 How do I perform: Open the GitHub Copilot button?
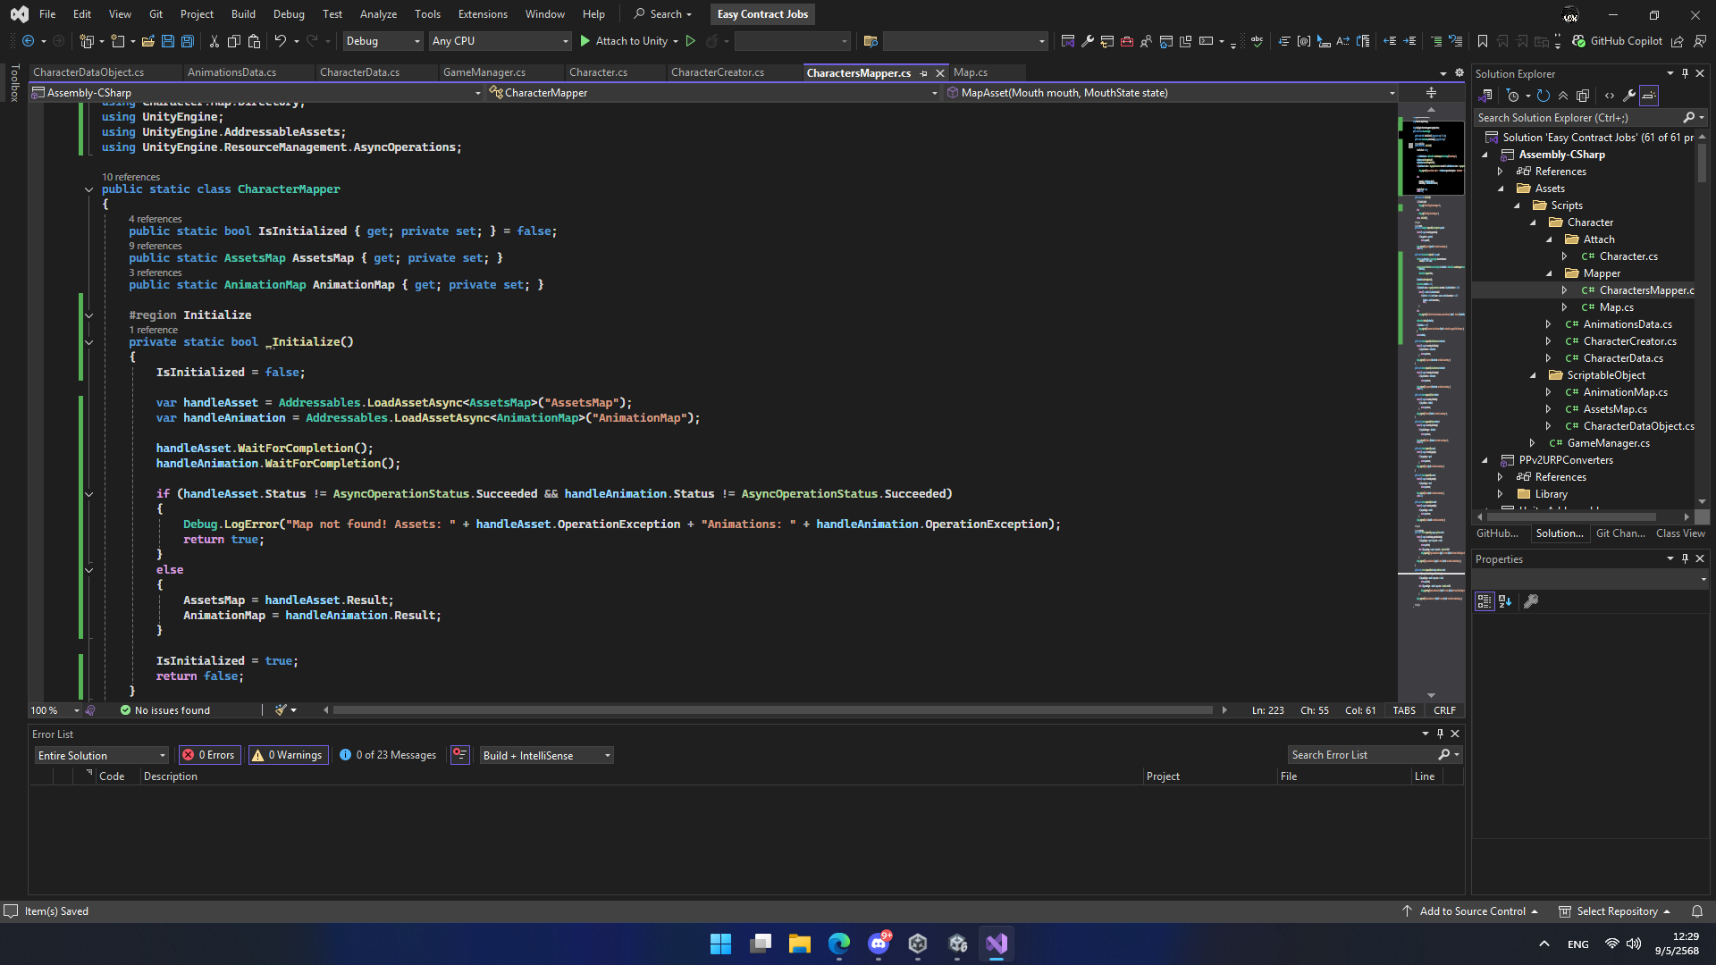tap(1618, 41)
